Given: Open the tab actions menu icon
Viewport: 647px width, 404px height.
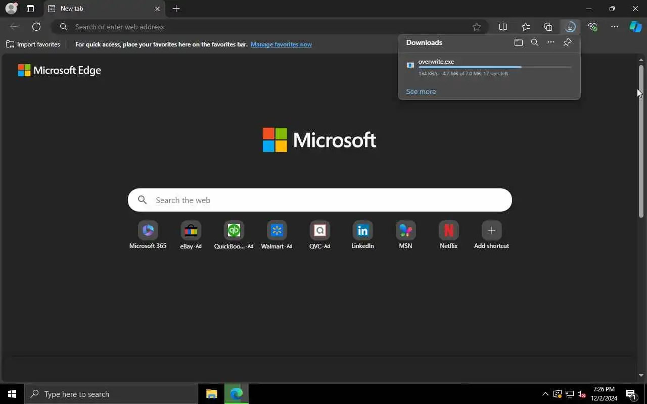Looking at the screenshot, I should click(30, 9).
